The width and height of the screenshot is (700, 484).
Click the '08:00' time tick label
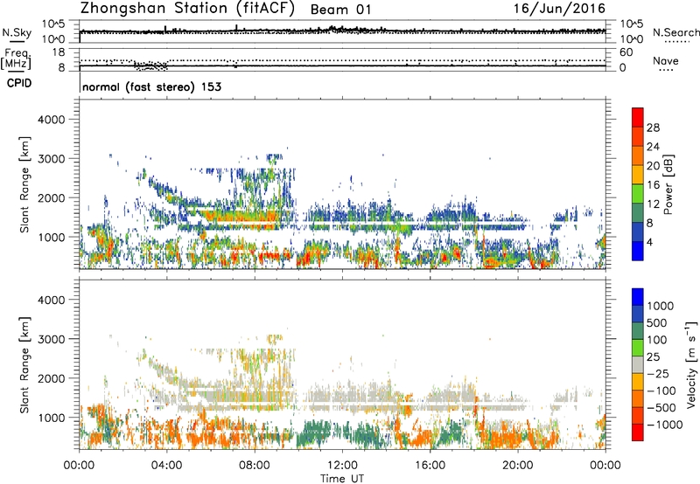coord(255,466)
